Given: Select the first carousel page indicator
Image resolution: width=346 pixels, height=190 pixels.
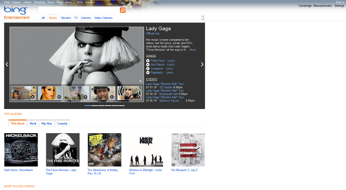Looking at the screenshot, I should click(88, 105).
